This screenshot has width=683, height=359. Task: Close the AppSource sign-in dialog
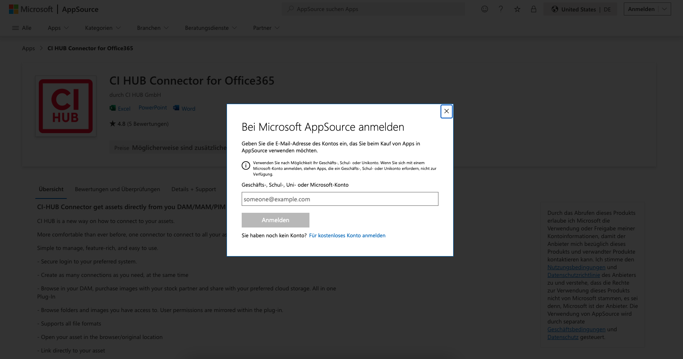(x=447, y=111)
